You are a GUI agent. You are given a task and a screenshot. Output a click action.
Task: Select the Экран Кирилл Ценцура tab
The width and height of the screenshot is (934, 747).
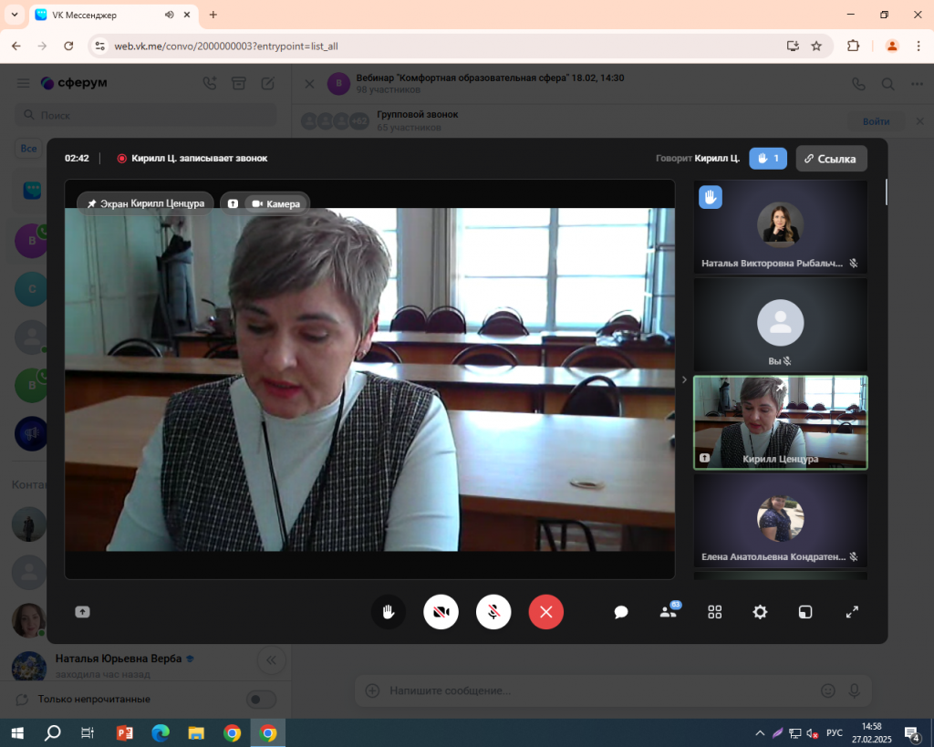coord(146,203)
